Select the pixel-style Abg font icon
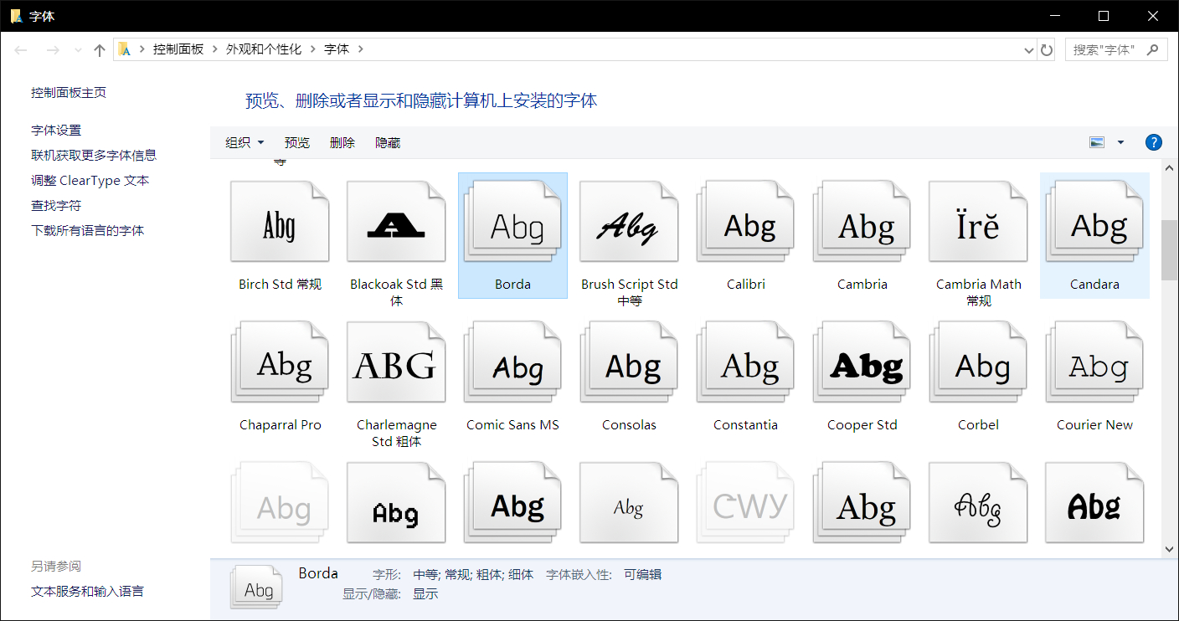The width and height of the screenshot is (1179, 621). [x=396, y=503]
